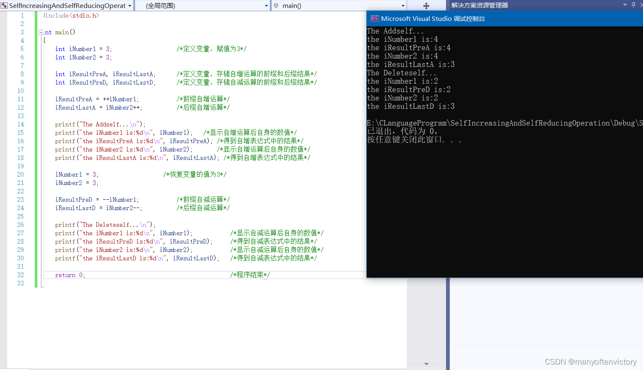Collapse the main() function block

coord(41,32)
